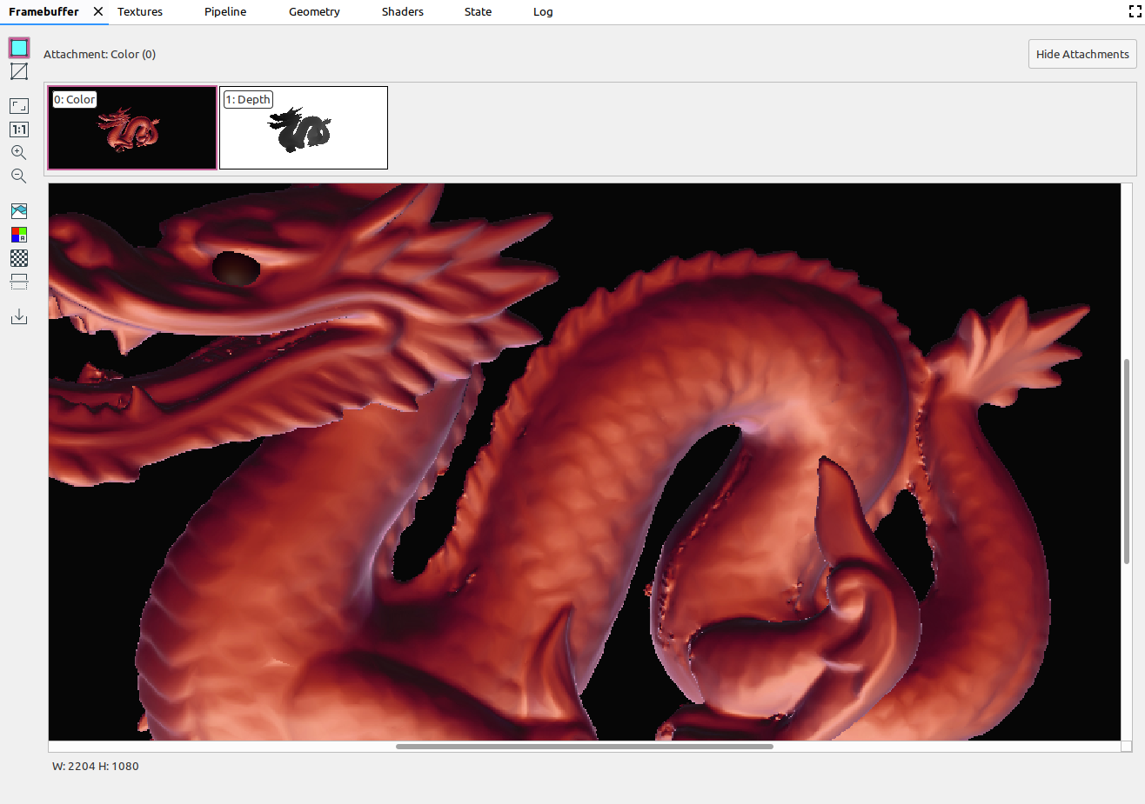Save the image with the download icon
Image resolution: width=1145 pixels, height=804 pixels.
point(19,316)
